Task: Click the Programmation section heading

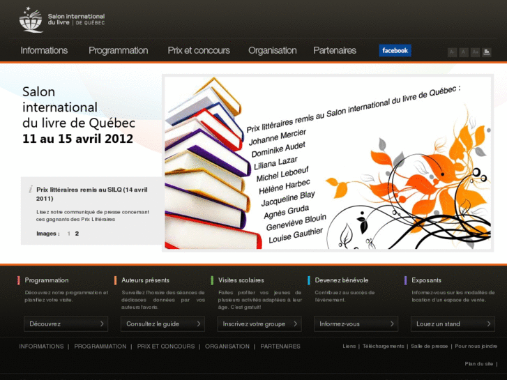Action: [x=47, y=280]
